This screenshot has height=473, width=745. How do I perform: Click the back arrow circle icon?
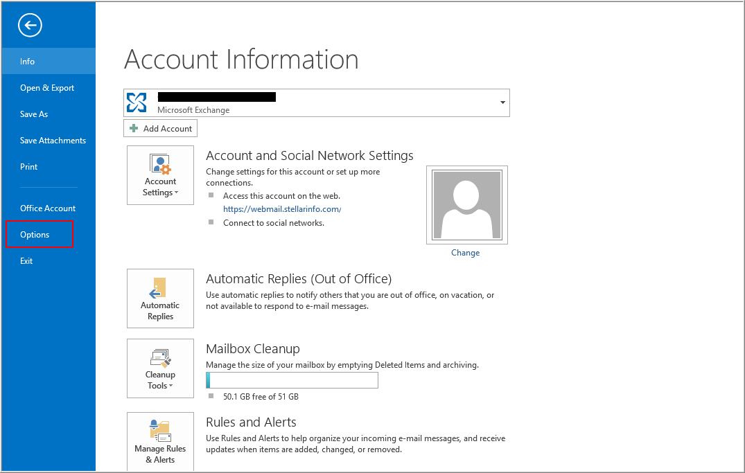pos(30,26)
